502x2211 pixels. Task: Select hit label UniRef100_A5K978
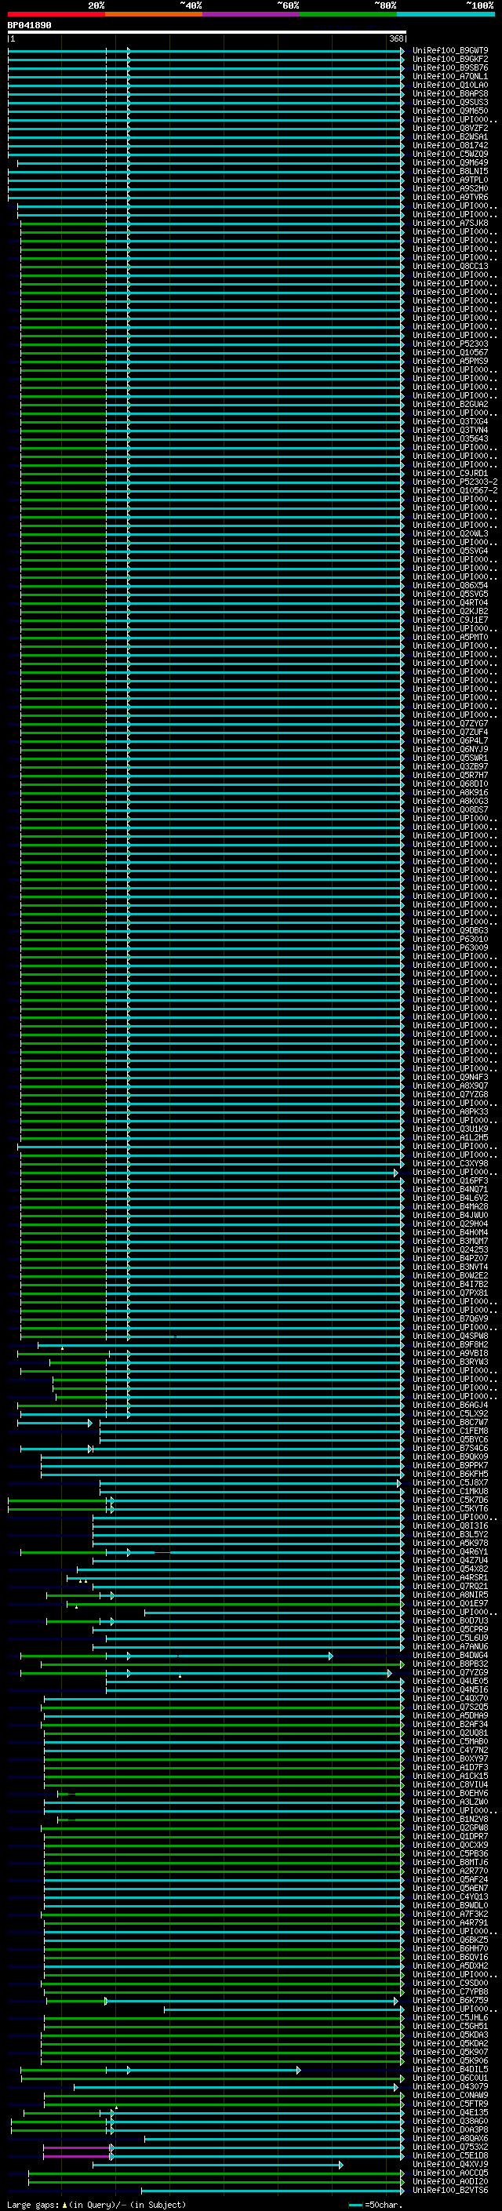(x=450, y=1543)
